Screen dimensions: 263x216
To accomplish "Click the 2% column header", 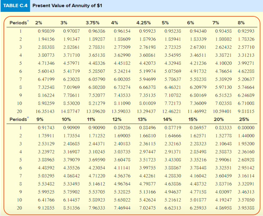I will click(38, 23).
